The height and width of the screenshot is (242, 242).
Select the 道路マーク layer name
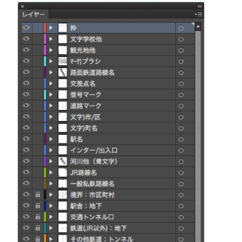[86, 106]
